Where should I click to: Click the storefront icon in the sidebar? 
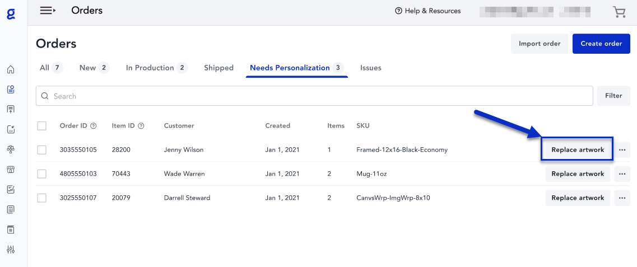tap(11, 170)
